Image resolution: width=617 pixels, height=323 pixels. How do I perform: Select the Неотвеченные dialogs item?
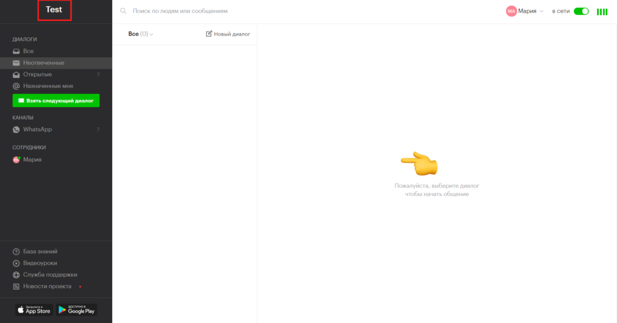pyautogui.click(x=56, y=63)
